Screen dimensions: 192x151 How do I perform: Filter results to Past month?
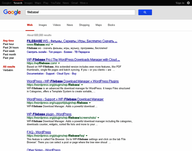(x=9, y=54)
